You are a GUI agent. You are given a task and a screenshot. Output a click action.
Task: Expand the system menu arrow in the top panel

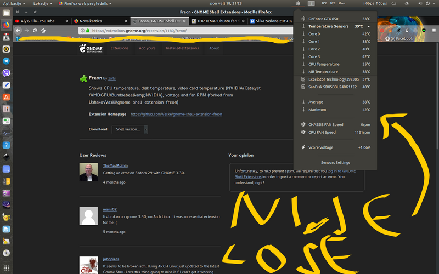pyautogui.click(x=434, y=3)
